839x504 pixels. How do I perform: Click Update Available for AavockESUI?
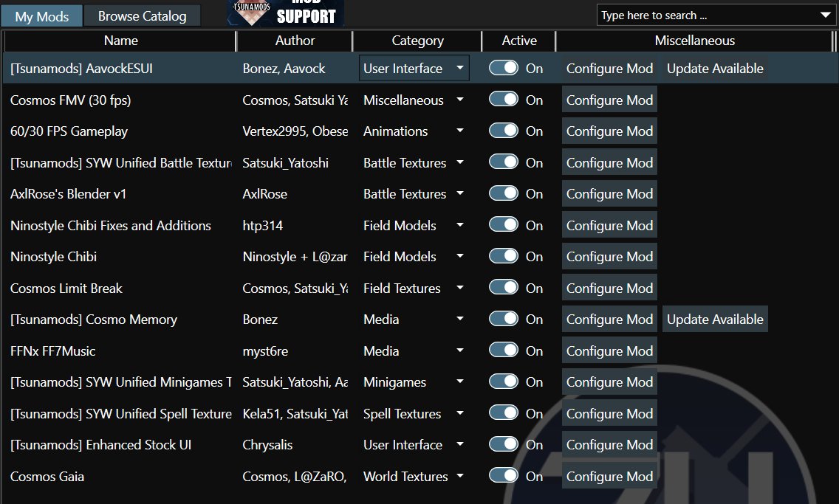pyautogui.click(x=715, y=69)
